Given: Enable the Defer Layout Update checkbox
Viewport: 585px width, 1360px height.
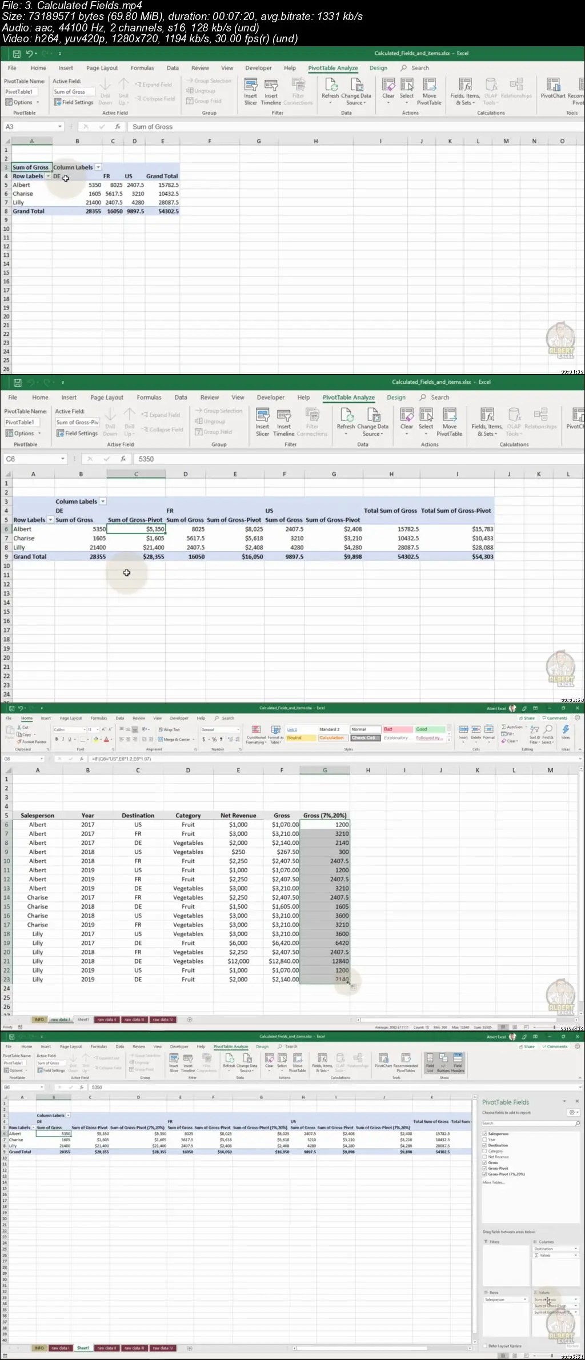Looking at the screenshot, I should click(486, 1346).
